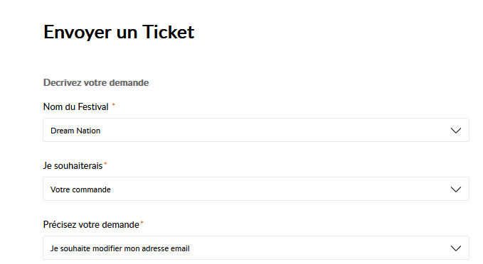This screenshot has width=483, height=264.
Task: Click the chevron arrow in Nom du Festival field
Action: pos(456,131)
